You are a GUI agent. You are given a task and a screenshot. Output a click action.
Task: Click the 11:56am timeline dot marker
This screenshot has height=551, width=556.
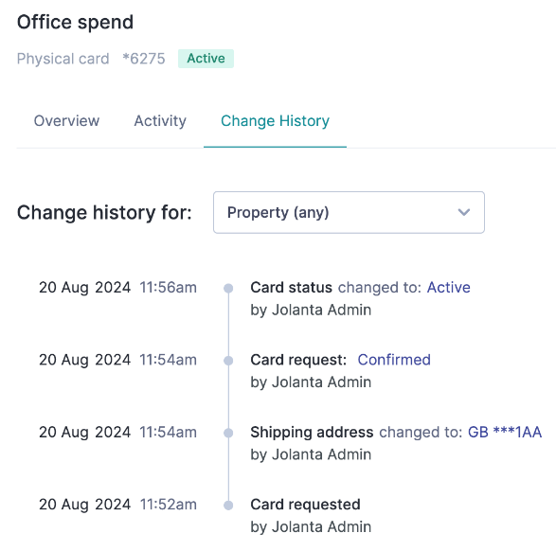(228, 288)
